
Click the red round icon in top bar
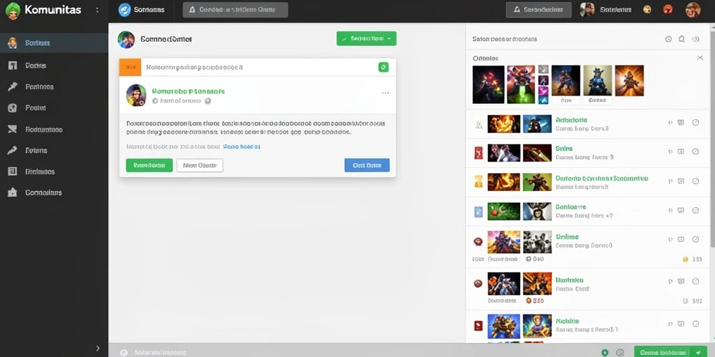(x=668, y=9)
